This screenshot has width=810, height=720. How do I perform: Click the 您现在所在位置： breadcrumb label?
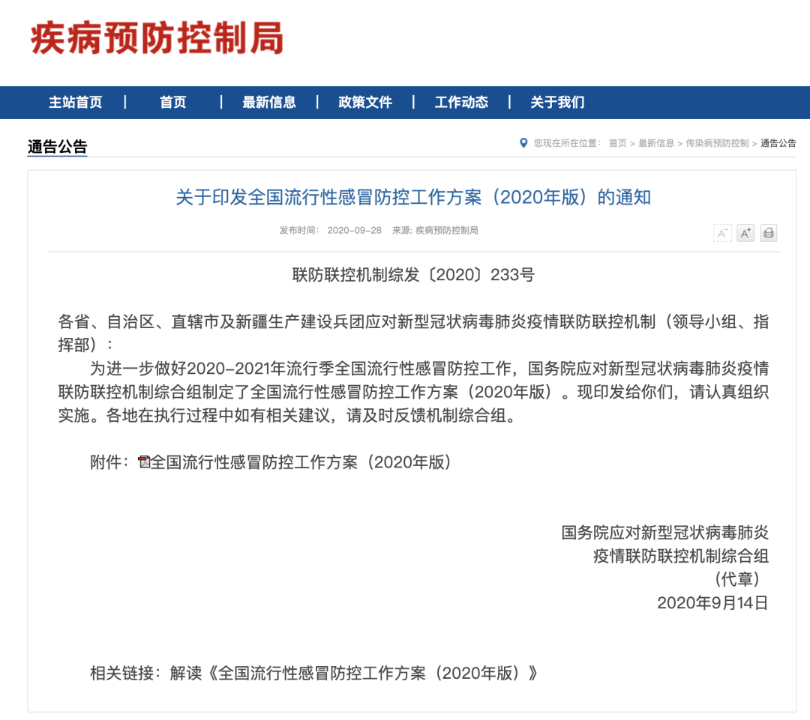coord(567,143)
